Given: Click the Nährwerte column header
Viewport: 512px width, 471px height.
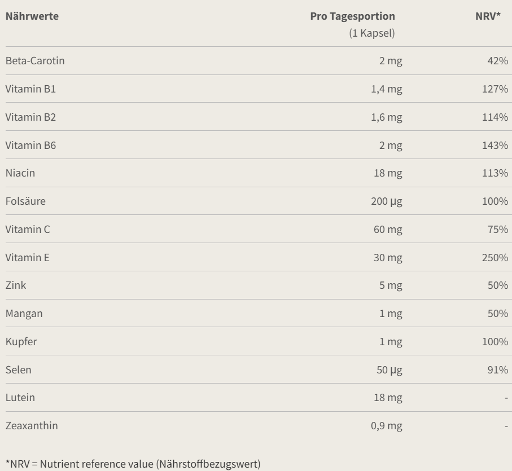Looking at the screenshot, I should [32, 16].
